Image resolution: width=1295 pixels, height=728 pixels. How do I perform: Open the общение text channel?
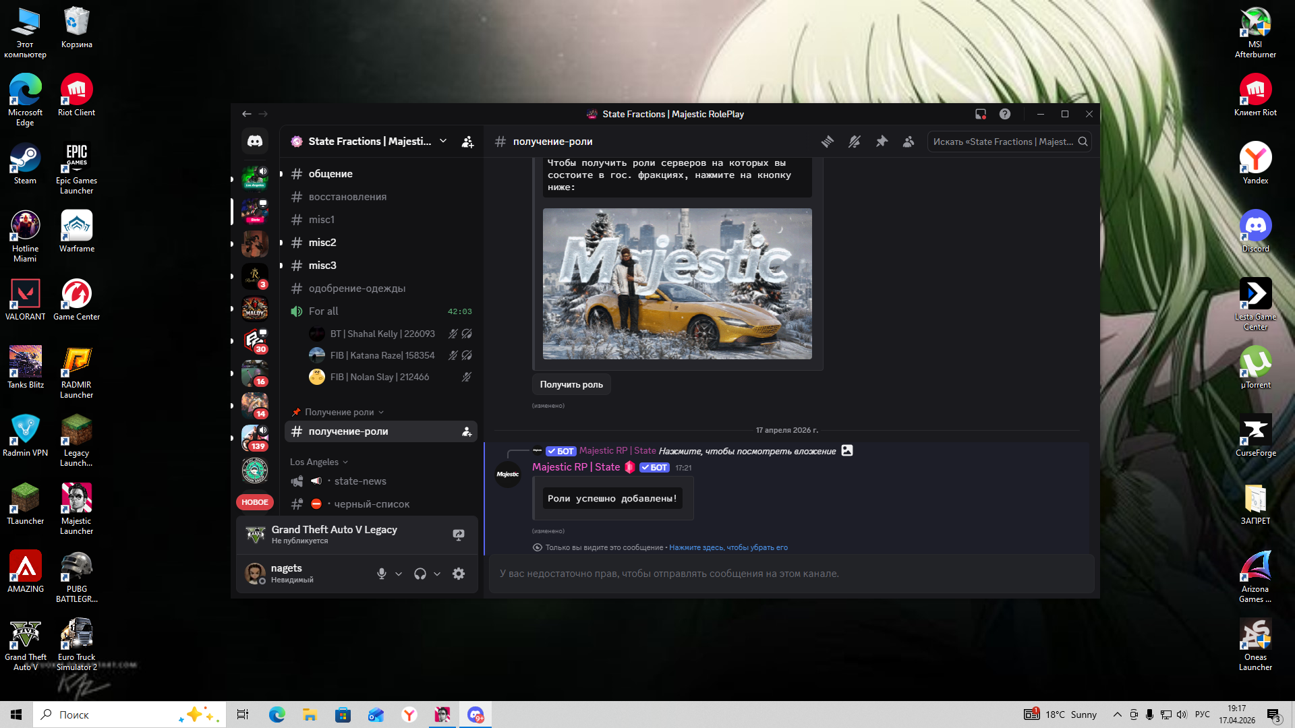(330, 174)
